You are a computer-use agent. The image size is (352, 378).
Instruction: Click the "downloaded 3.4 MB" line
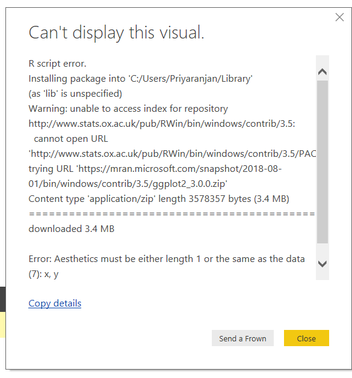[x=72, y=229]
